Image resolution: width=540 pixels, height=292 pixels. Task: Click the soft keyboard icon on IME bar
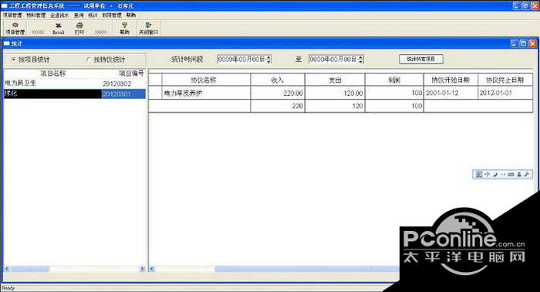[511, 175]
